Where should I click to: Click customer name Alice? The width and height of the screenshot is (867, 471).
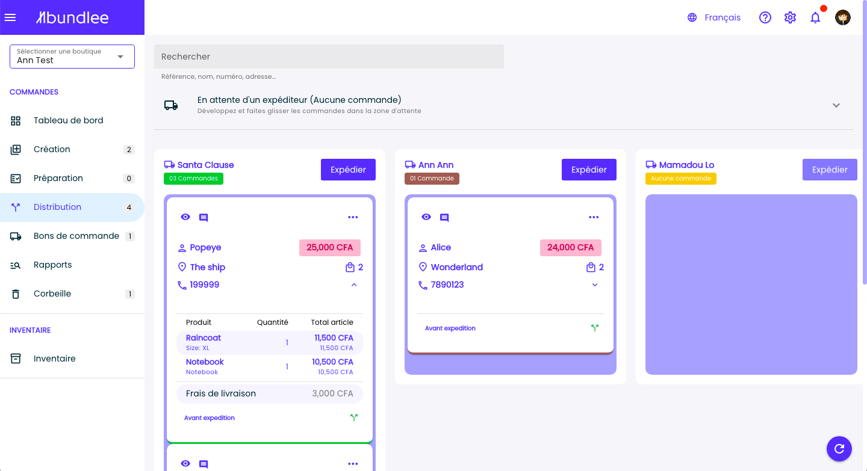(x=441, y=247)
